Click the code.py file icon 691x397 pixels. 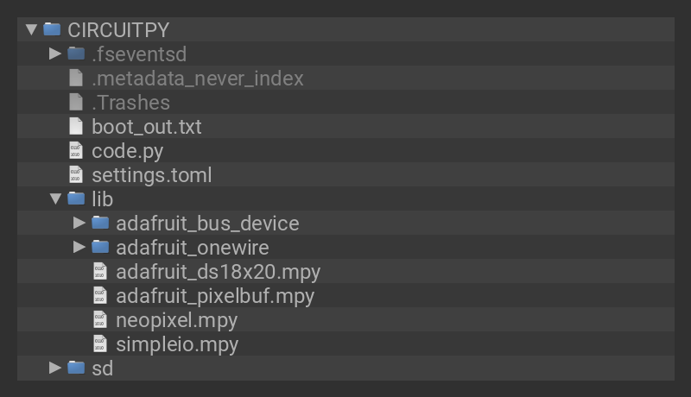point(76,151)
